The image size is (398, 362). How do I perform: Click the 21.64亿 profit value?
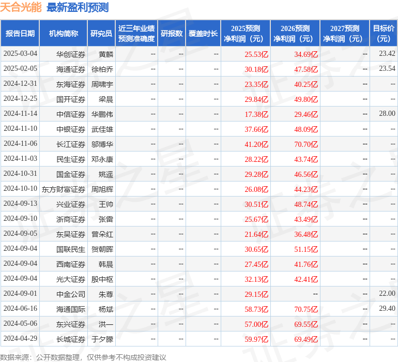(256, 234)
